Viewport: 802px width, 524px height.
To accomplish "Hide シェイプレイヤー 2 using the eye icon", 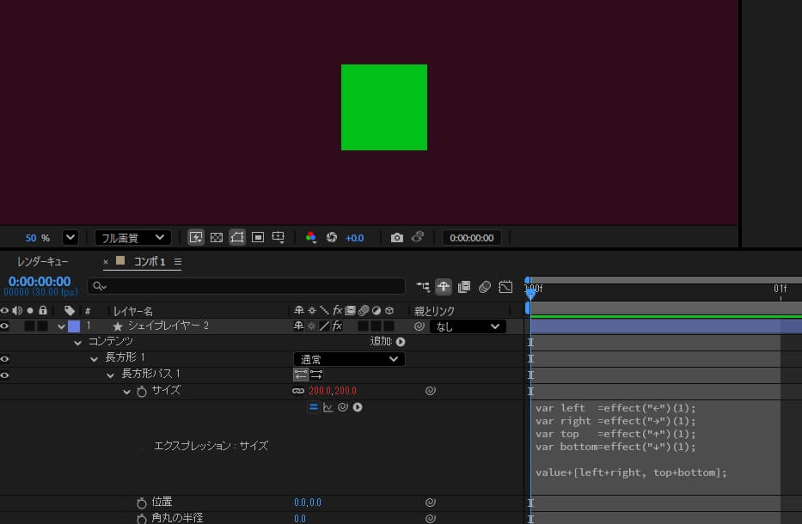I will point(5,326).
